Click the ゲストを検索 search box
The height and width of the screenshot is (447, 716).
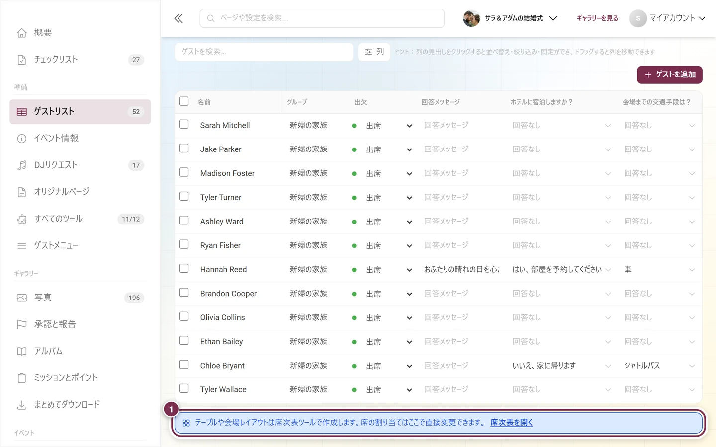coord(264,52)
